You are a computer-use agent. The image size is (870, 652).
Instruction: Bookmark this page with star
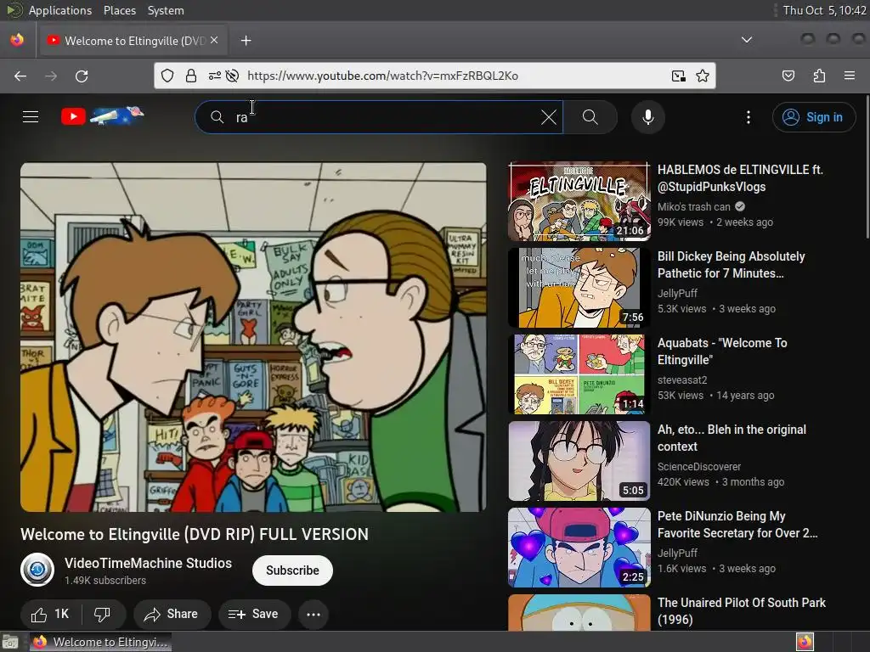click(703, 76)
